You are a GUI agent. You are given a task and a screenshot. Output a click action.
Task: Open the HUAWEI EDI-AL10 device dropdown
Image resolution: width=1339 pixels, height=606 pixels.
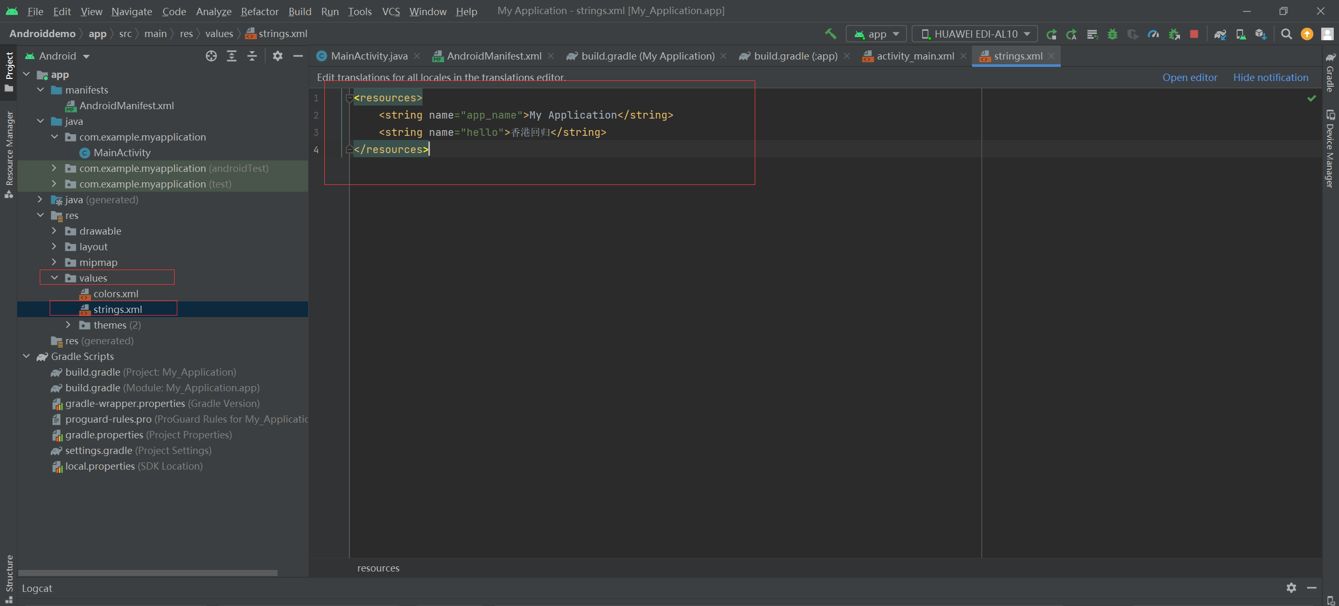(975, 34)
